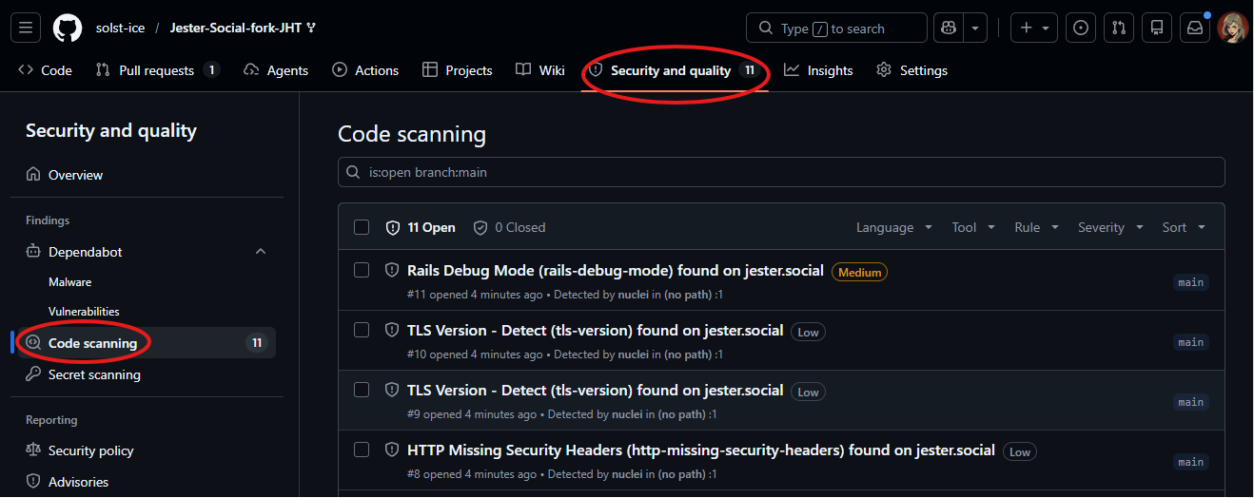Open repositories icon in top header
Viewport: 1254px width, 498px height.
pos(1157,29)
